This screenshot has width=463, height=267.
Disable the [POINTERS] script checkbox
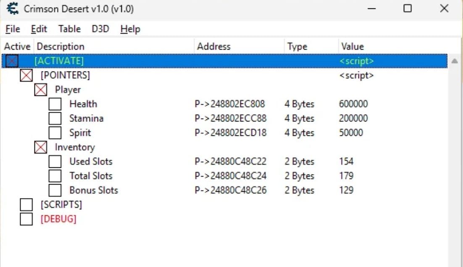26,76
